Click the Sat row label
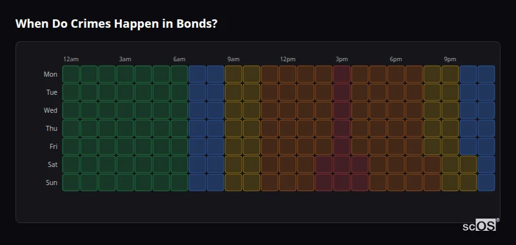516x245 pixels. coord(53,164)
